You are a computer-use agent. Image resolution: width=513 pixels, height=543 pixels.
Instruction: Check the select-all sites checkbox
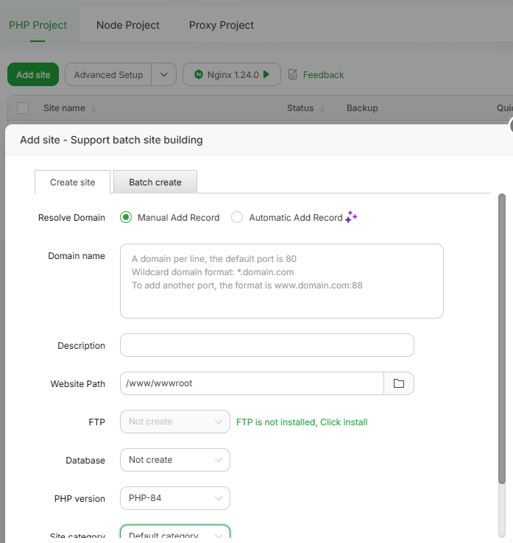(x=23, y=108)
